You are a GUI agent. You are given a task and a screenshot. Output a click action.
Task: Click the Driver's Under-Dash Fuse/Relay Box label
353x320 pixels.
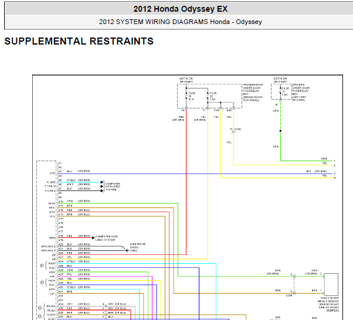301,93
